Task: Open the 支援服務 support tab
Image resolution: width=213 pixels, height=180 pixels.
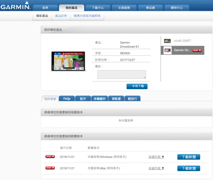Action: tap(124, 8)
